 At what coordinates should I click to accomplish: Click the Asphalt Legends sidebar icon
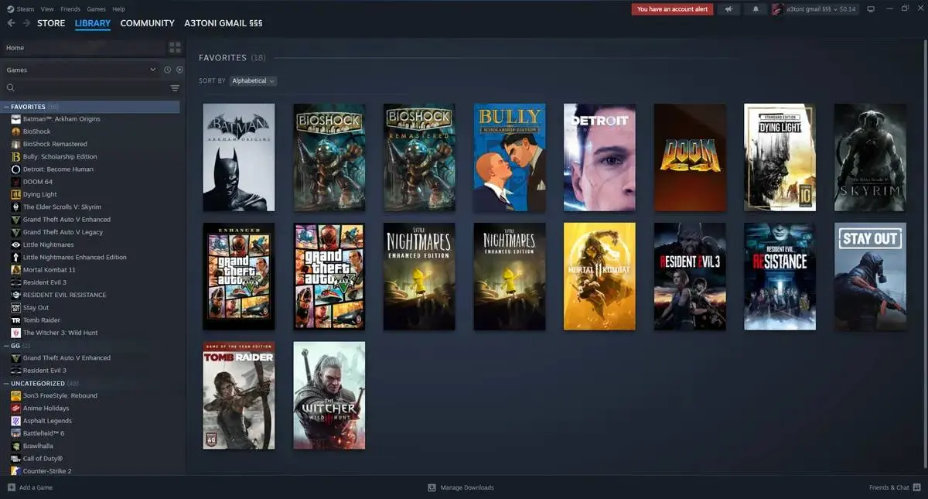pos(16,421)
